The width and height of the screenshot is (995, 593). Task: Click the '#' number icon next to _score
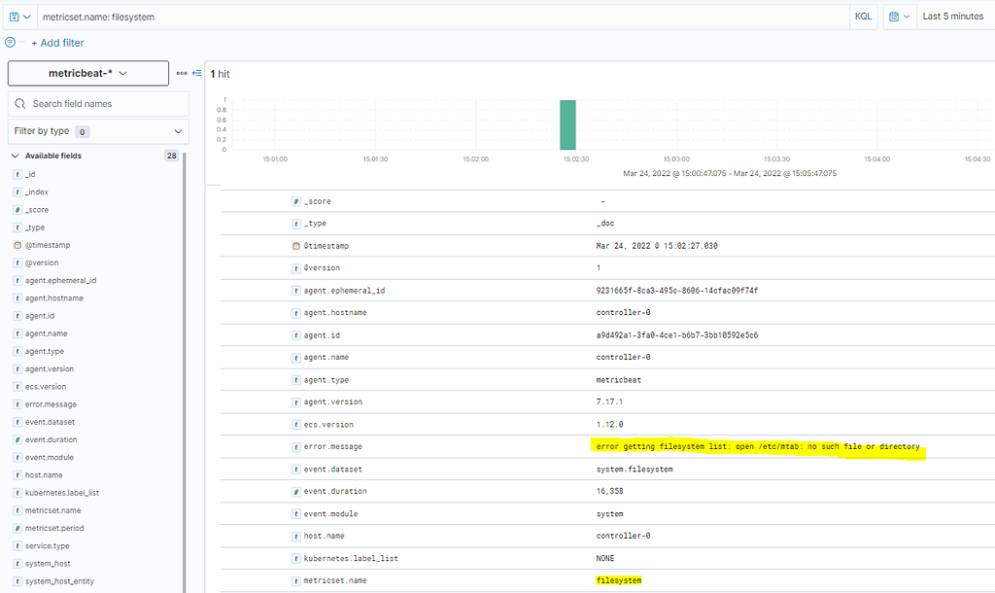[297, 201]
